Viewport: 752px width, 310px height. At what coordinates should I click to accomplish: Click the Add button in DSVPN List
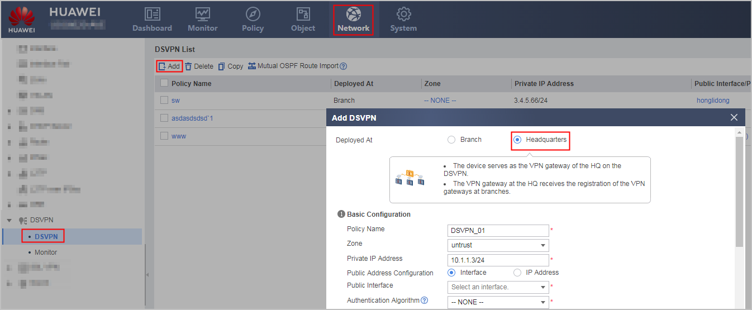coord(169,66)
